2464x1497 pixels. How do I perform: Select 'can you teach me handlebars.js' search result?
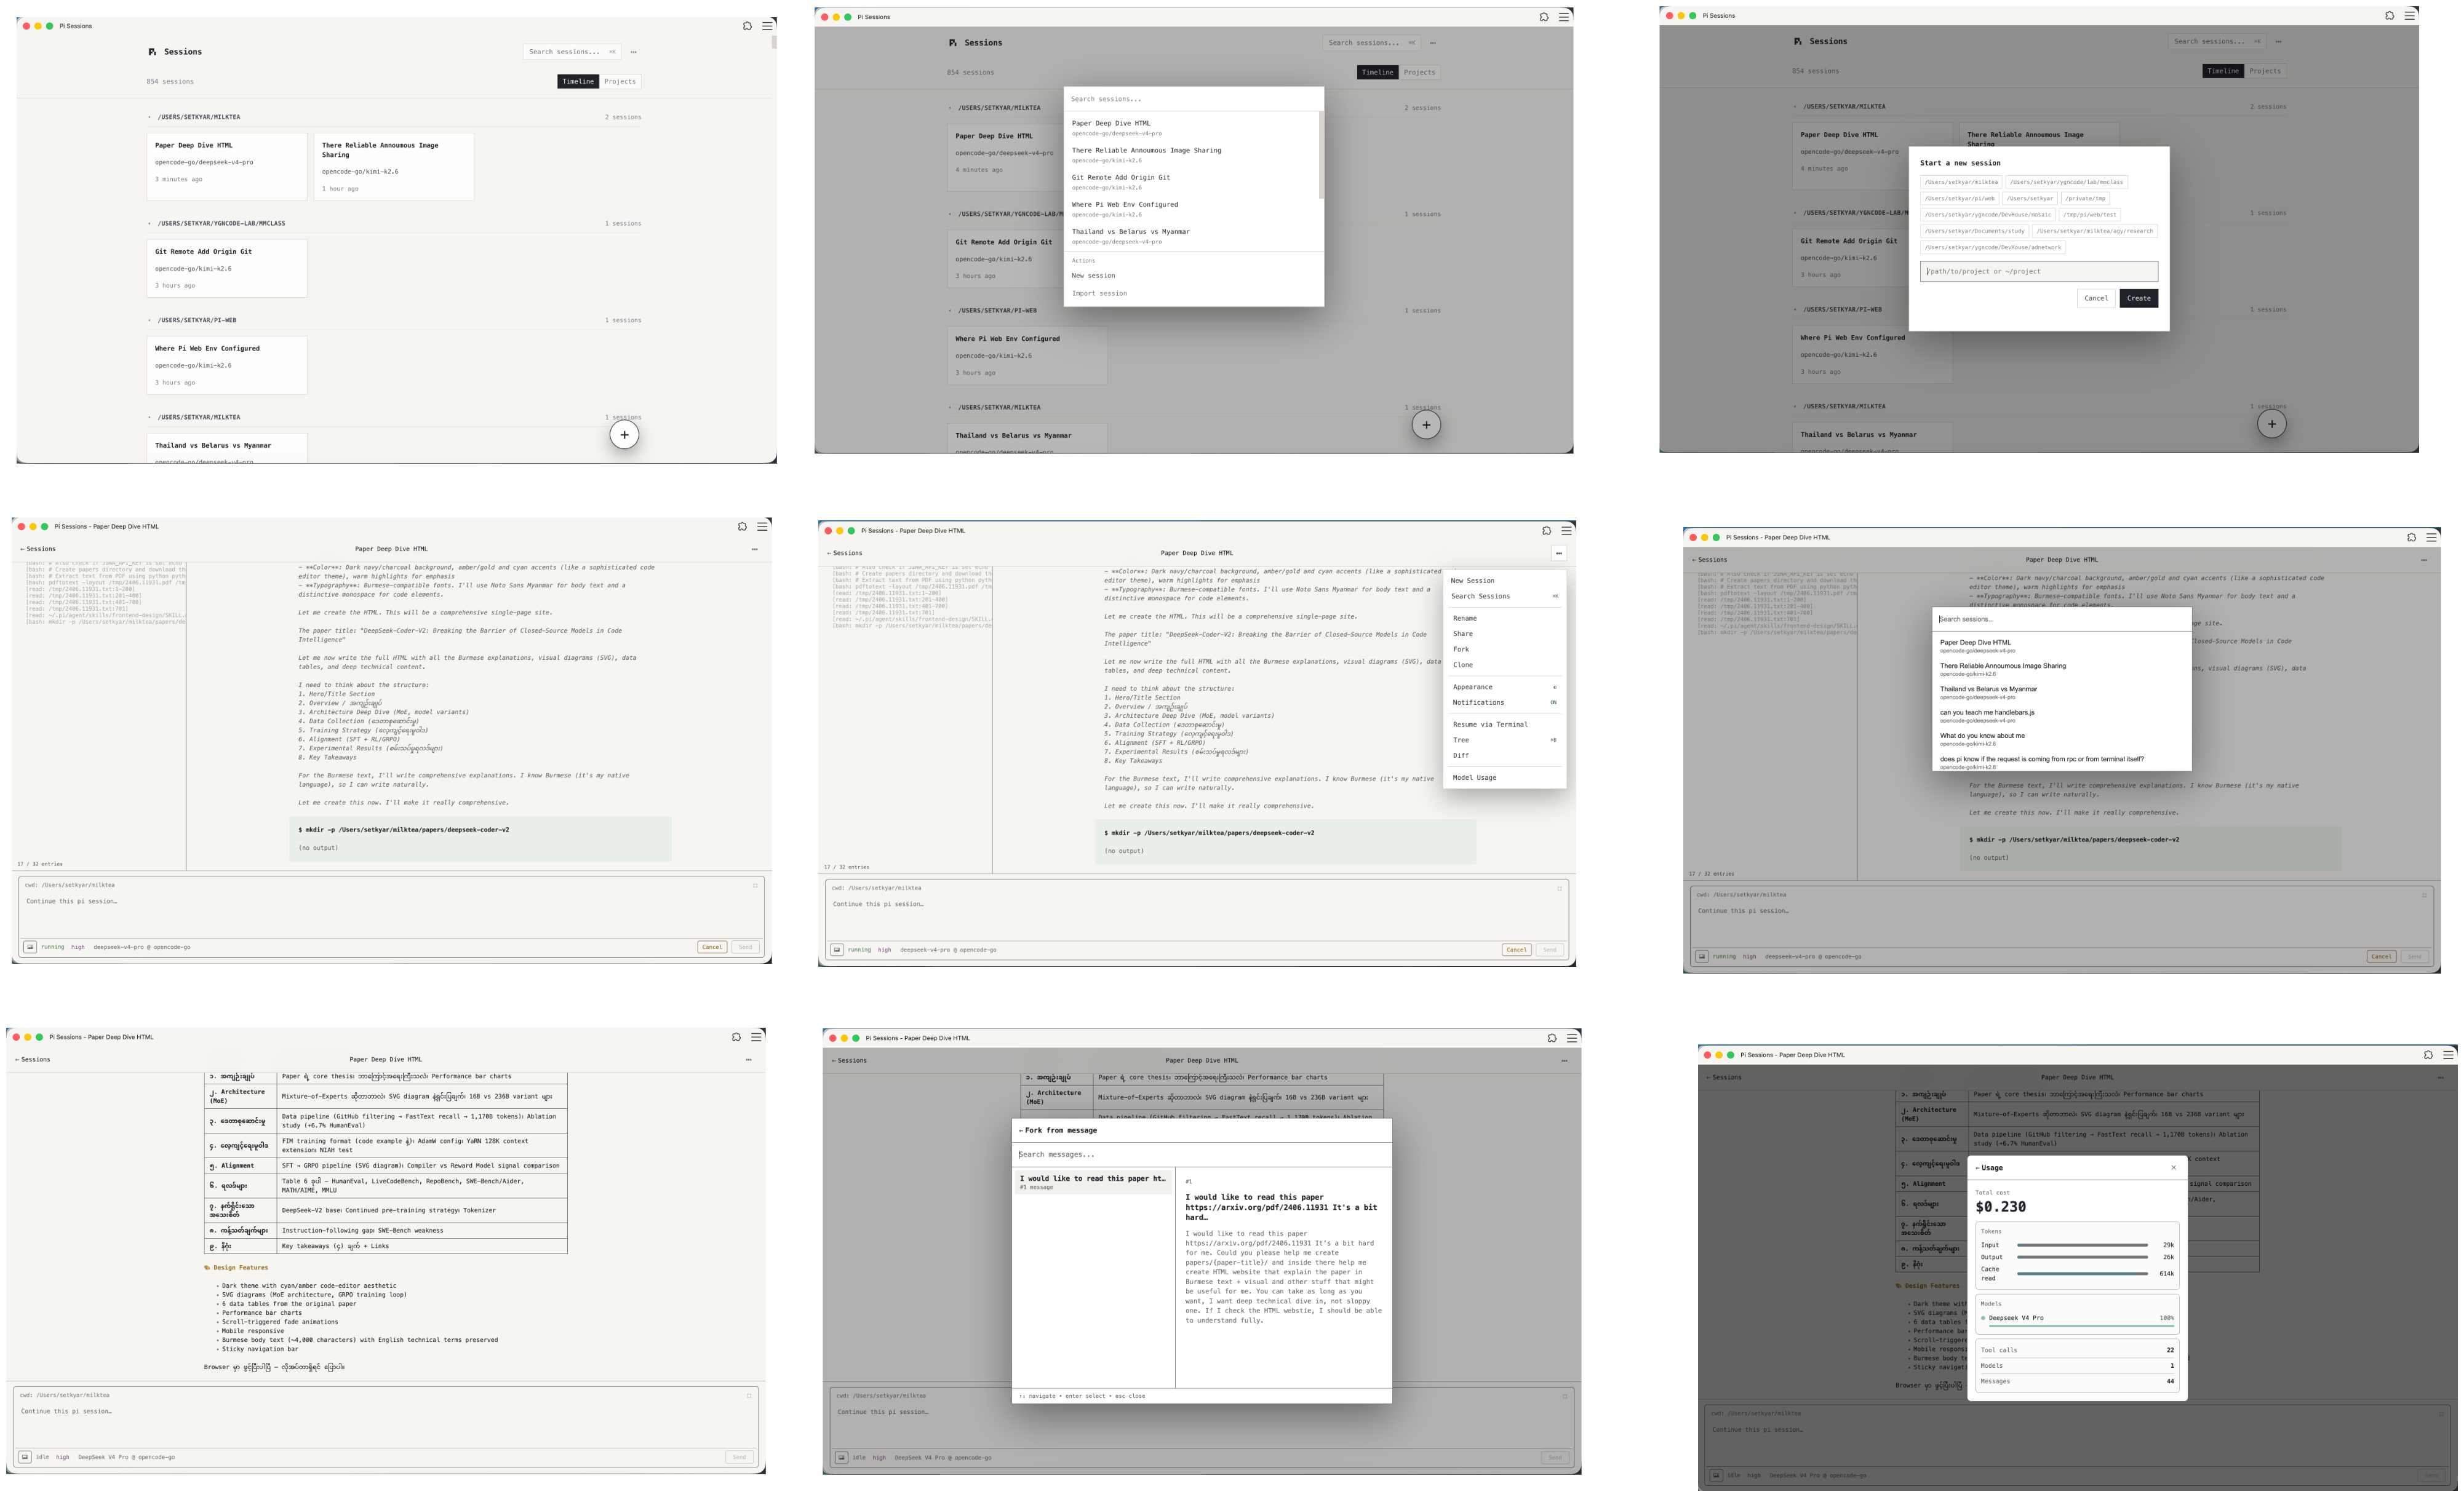click(x=2061, y=716)
